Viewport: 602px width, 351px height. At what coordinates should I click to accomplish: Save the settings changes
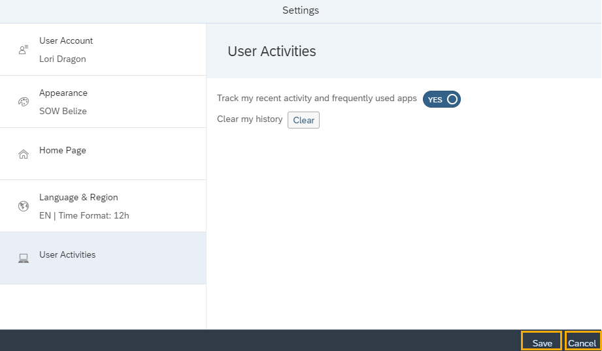click(542, 343)
